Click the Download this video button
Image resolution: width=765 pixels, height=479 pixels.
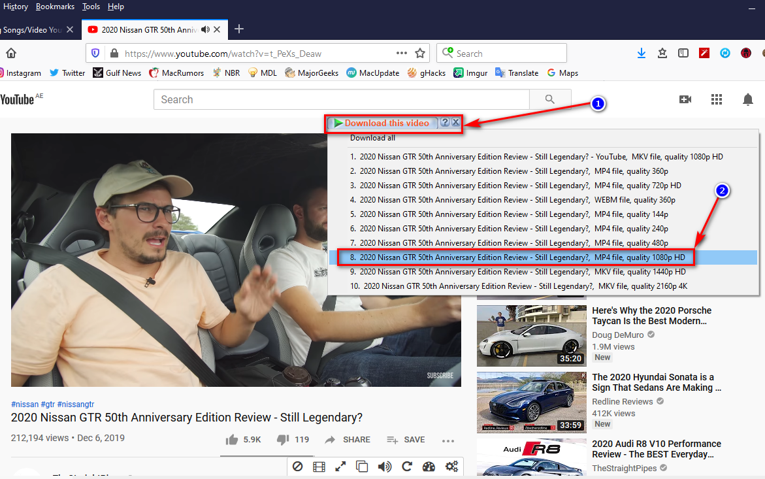click(382, 123)
